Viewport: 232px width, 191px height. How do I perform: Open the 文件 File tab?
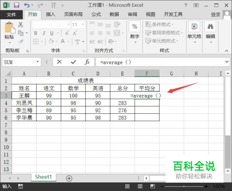click(x=11, y=15)
